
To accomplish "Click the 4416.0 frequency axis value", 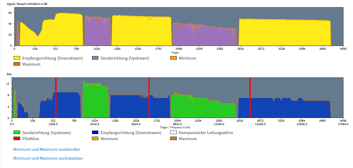I will [95, 124].
